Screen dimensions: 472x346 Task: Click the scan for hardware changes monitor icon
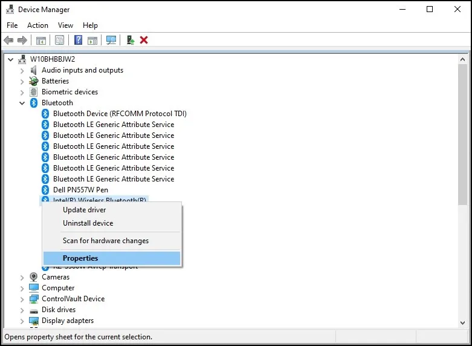(111, 41)
